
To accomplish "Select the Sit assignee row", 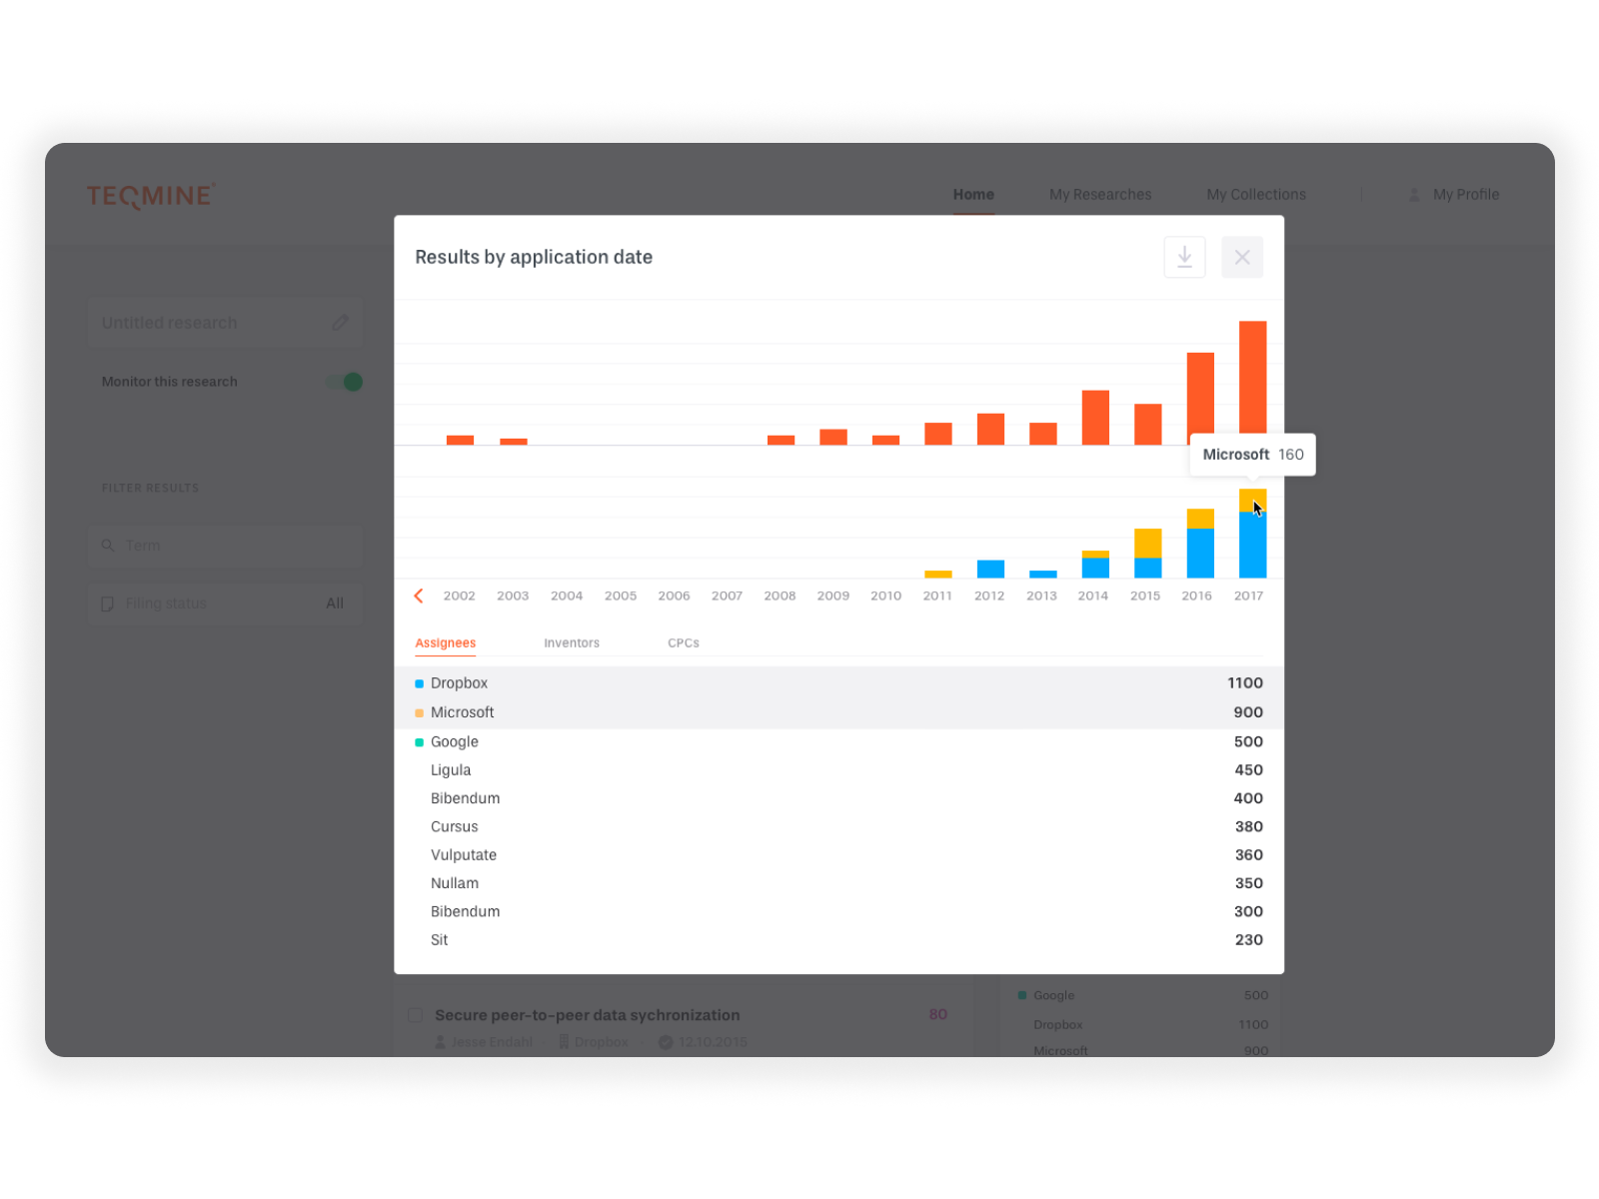I will (838, 940).
